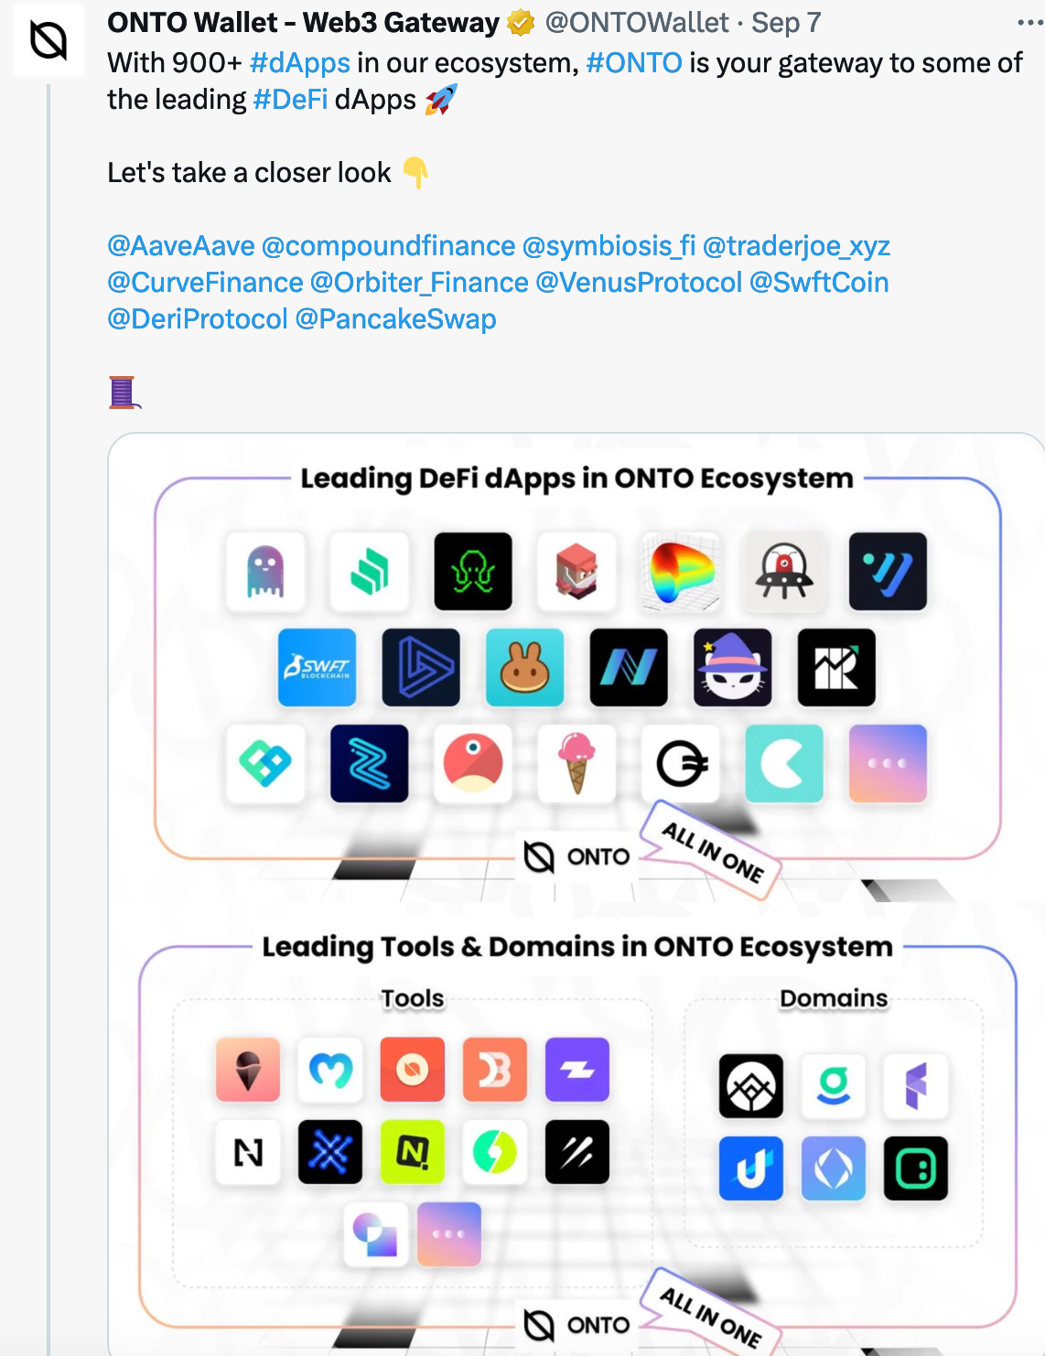
Task: Click the green Compound icon
Action: [x=369, y=571]
